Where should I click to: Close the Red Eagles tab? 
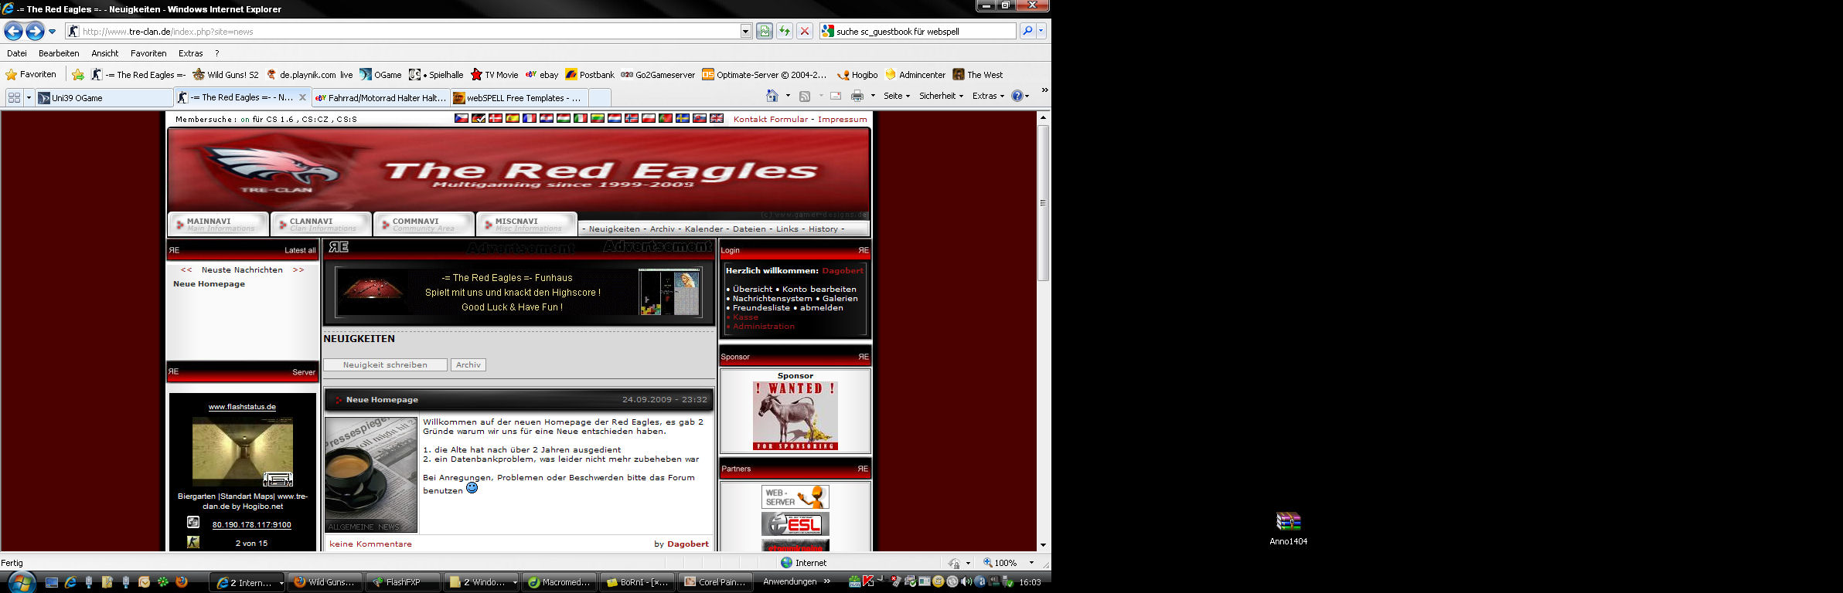tap(302, 97)
